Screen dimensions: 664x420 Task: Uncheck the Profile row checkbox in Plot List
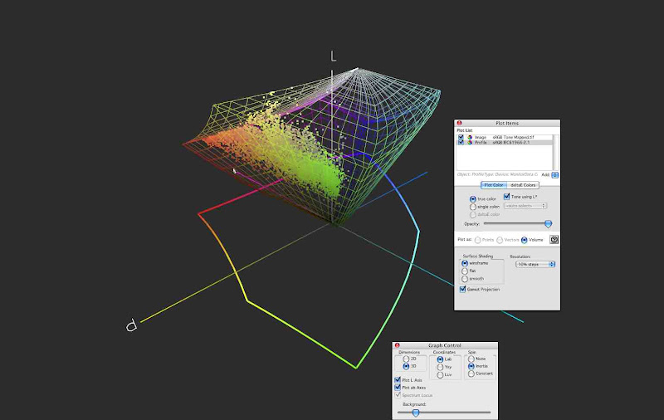click(x=461, y=143)
